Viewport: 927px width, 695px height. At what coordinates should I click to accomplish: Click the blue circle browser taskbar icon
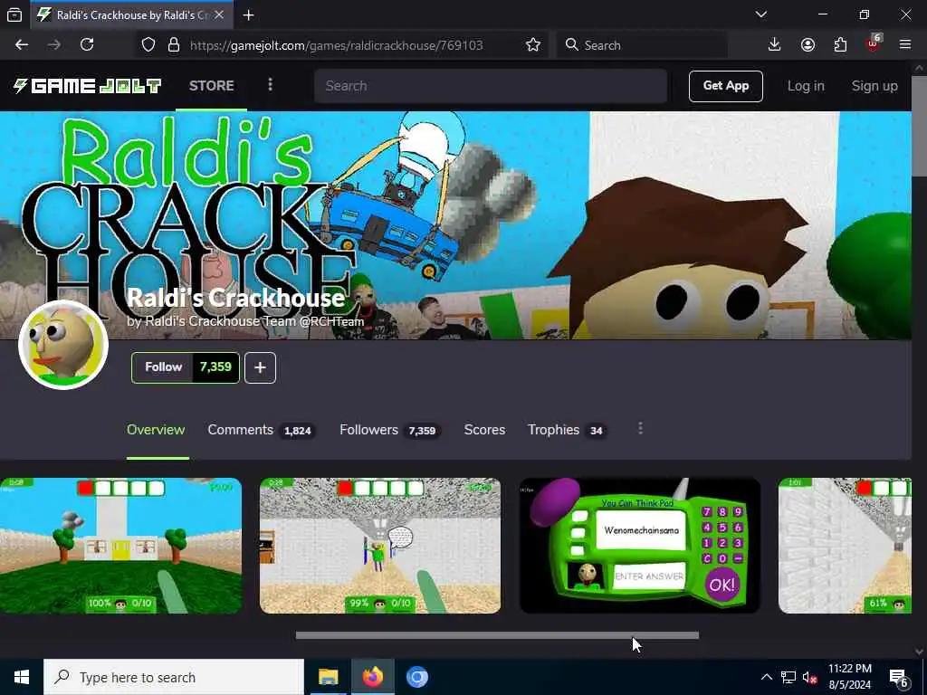click(x=416, y=677)
